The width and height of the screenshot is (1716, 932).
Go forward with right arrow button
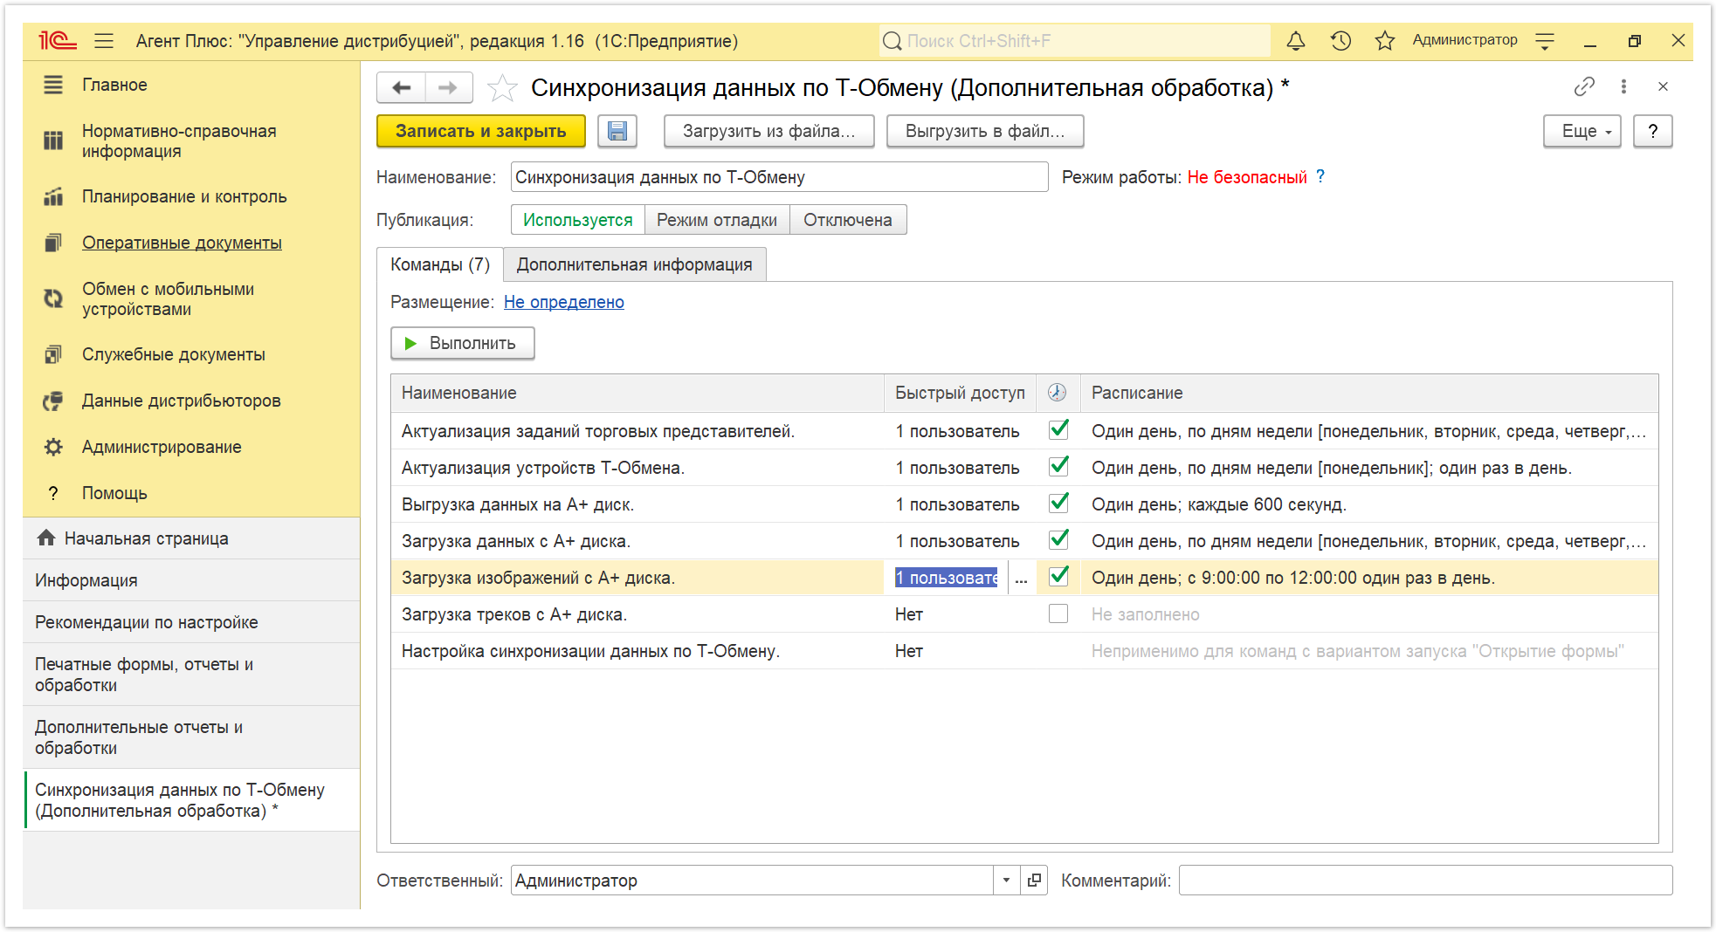pyautogui.click(x=449, y=87)
